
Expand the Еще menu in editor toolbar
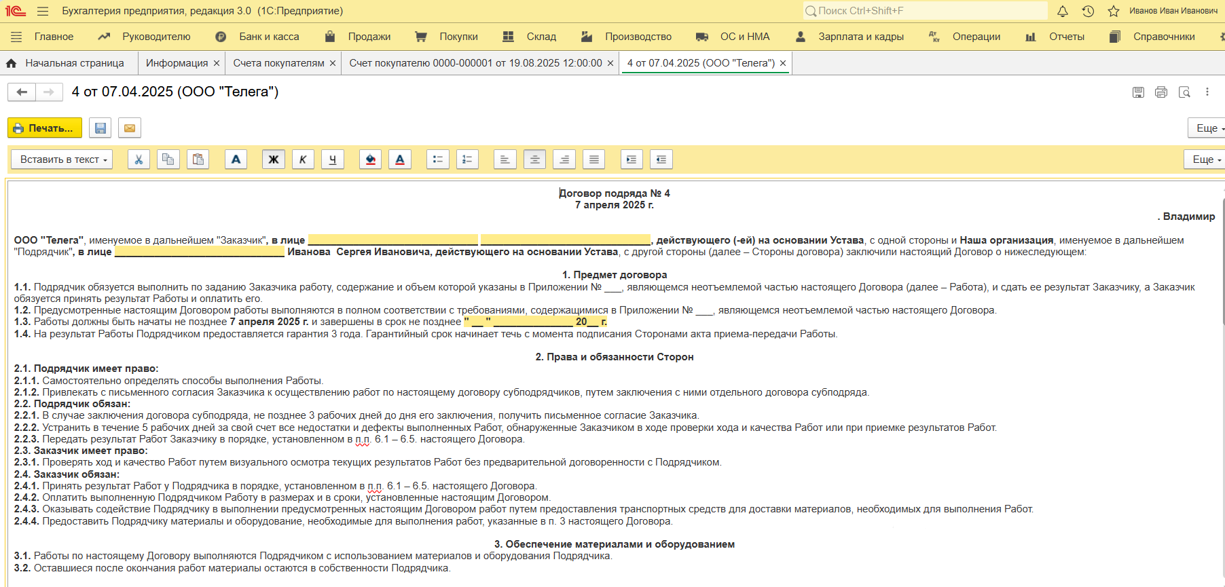pyautogui.click(x=1205, y=159)
